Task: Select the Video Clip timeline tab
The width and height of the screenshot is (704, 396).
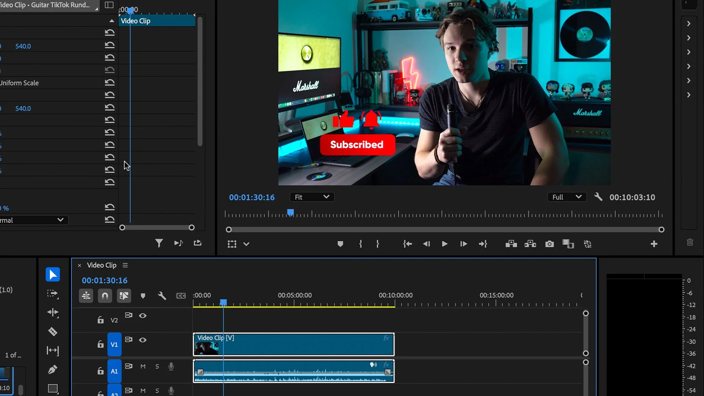Action: 102,265
